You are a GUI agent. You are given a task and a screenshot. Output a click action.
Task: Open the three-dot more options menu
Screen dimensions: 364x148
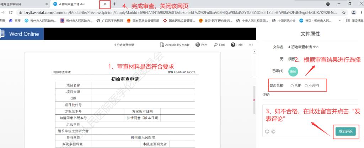250,45
